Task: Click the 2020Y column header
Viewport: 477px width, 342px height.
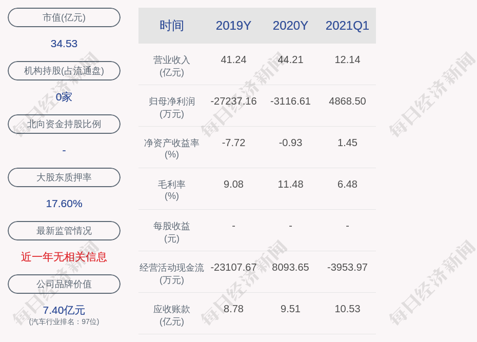Action: (290, 26)
